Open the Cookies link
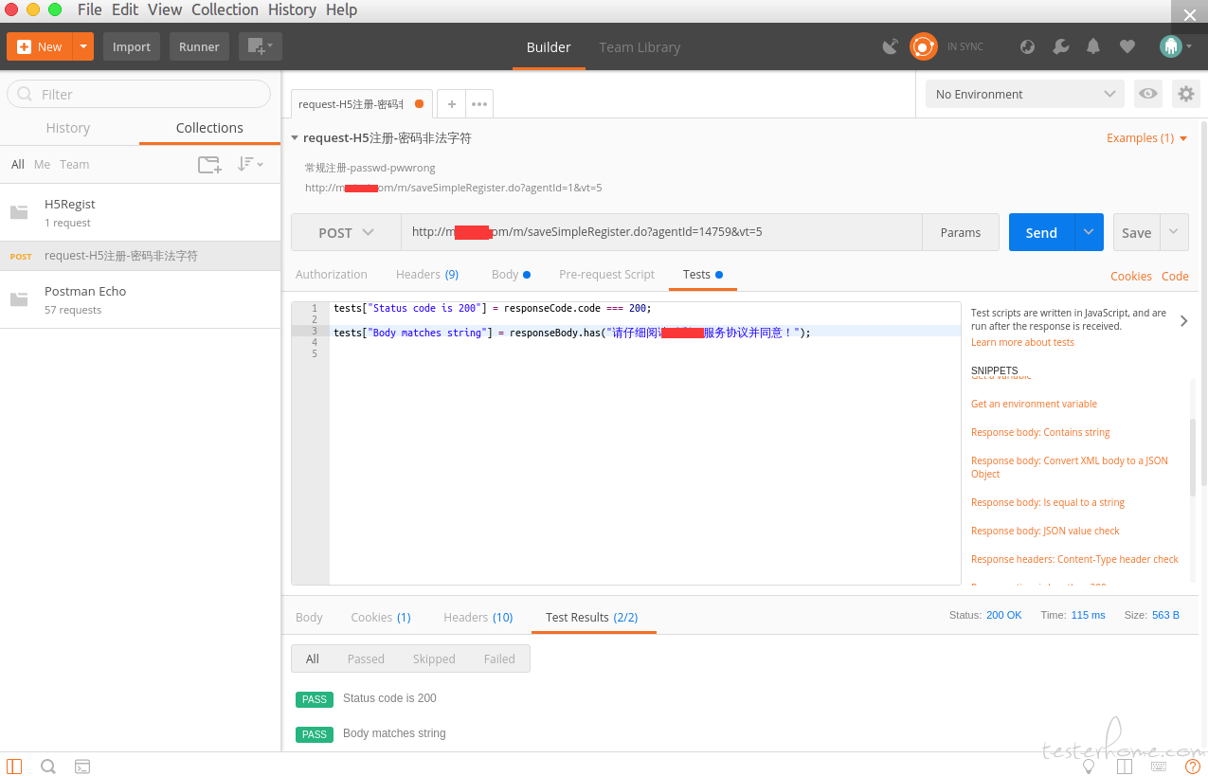The image size is (1208, 776). click(x=1131, y=277)
